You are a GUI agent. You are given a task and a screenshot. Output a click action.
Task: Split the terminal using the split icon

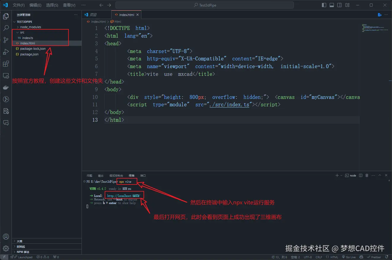point(360,175)
